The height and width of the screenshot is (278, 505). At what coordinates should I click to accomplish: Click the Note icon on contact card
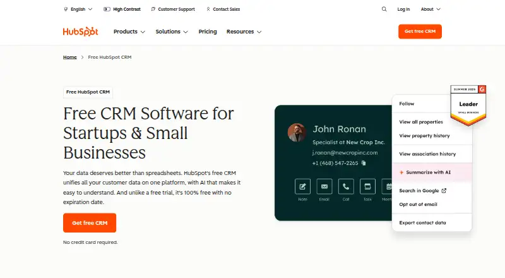coord(303,186)
